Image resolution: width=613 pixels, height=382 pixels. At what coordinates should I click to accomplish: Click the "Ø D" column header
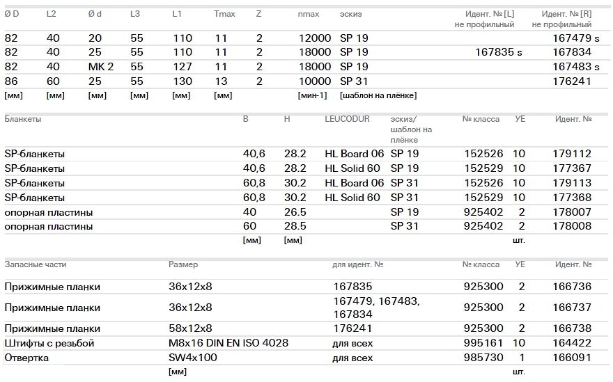pyautogui.click(x=13, y=14)
